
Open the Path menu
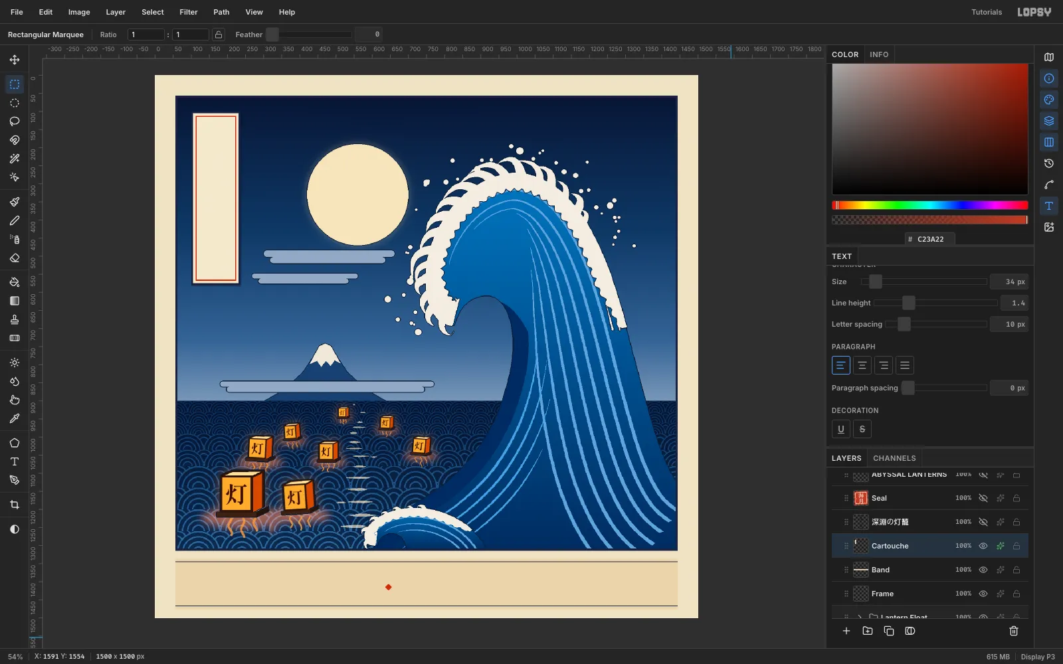tap(221, 12)
